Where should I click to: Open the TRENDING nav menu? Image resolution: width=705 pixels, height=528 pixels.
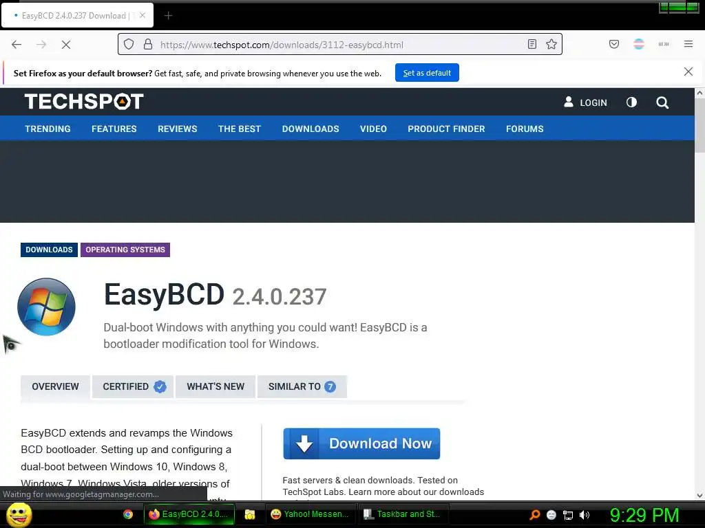[48, 129]
